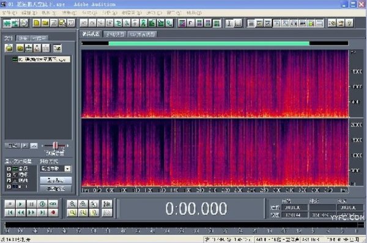Click the yellow New File toolbar icon

(37, 23)
